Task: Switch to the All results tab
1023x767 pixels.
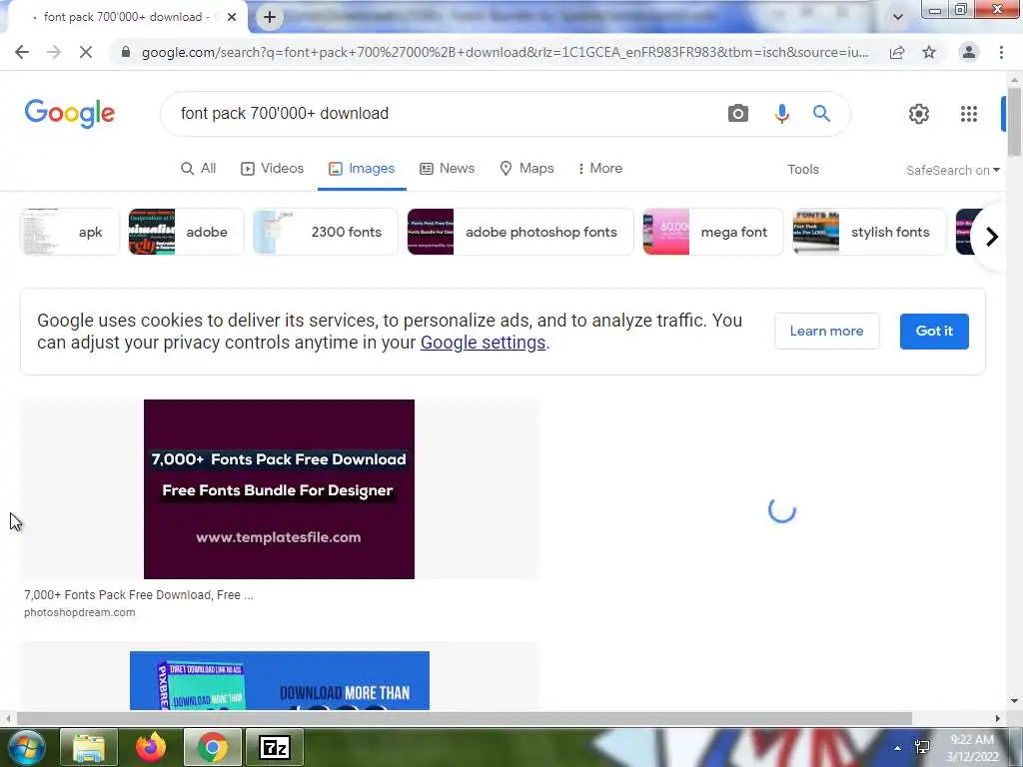Action: coord(199,168)
